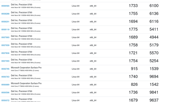The width and height of the screenshot is (178, 102).
Task: Open benchmark result 8936763
Action: [x=5, y=77]
